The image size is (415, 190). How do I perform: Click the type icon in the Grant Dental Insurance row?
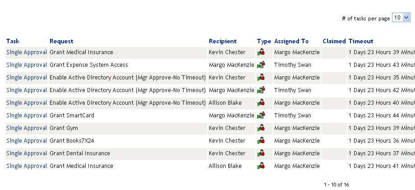tap(261, 153)
